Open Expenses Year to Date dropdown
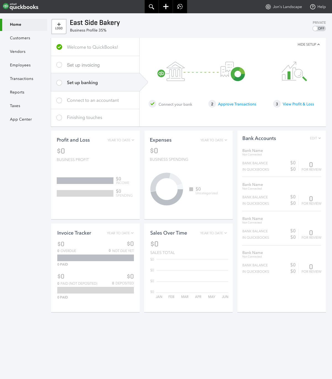The height and width of the screenshot is (379, 332). (x=214, y=140)
